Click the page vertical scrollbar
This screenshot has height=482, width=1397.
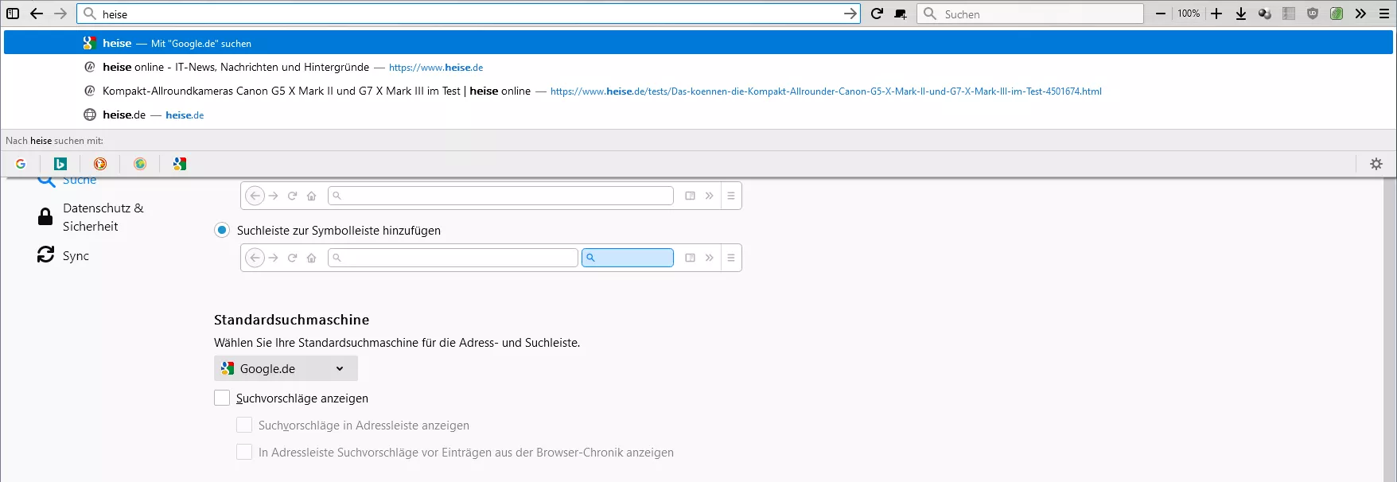tap(1390, 329)
